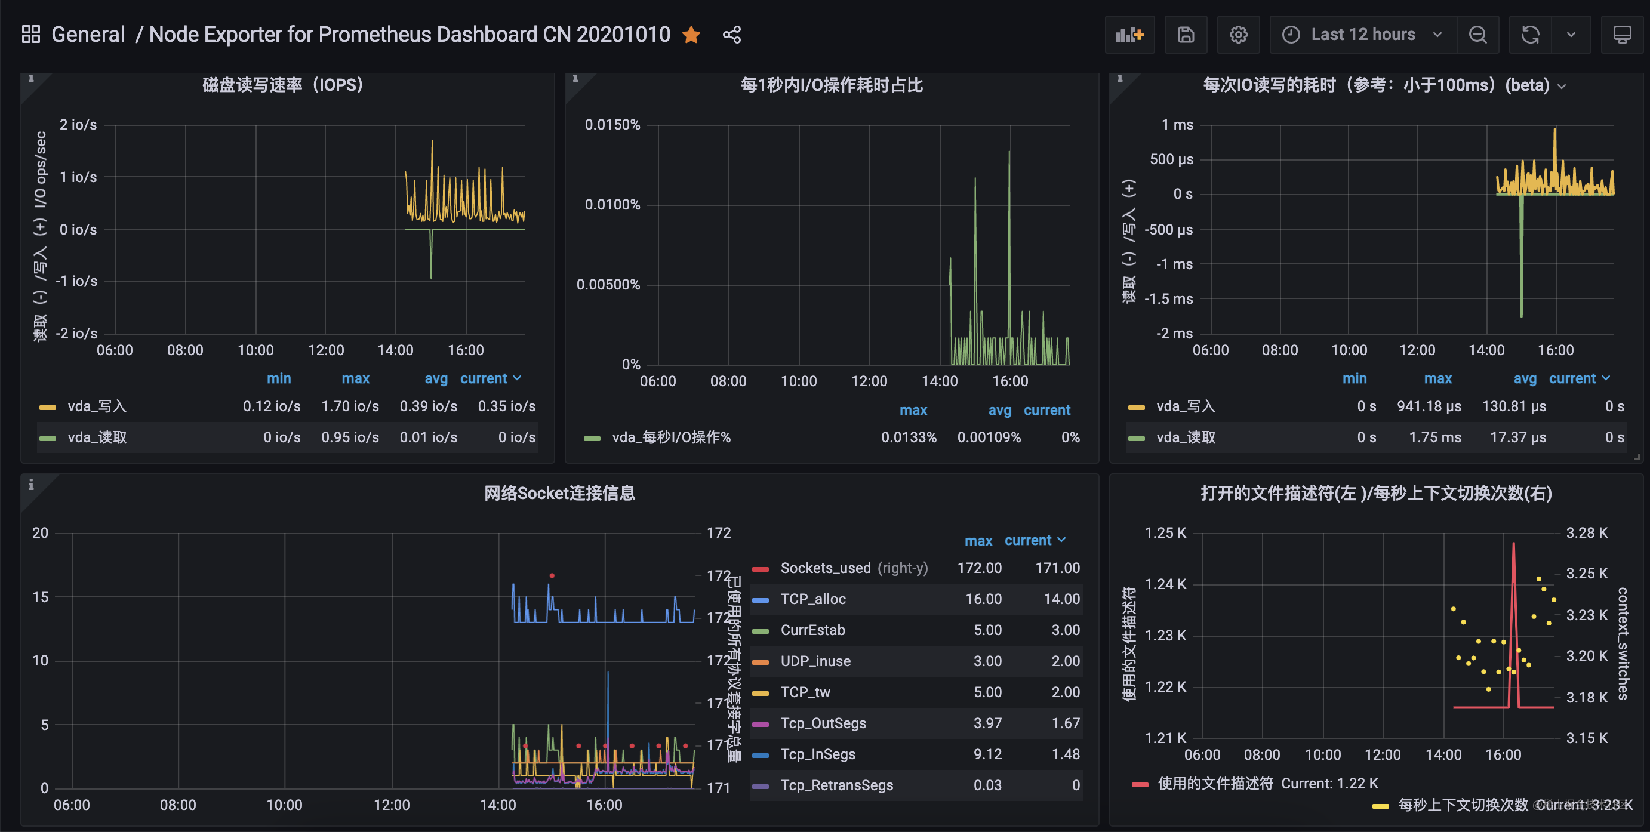Click the dashboards grid icon
Screen dimensions: 1650x832
coord(30,34)
